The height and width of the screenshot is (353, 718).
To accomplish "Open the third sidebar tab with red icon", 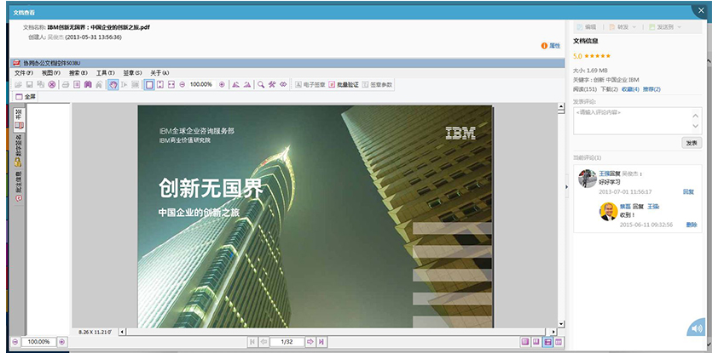I will (x=19, y=186).
